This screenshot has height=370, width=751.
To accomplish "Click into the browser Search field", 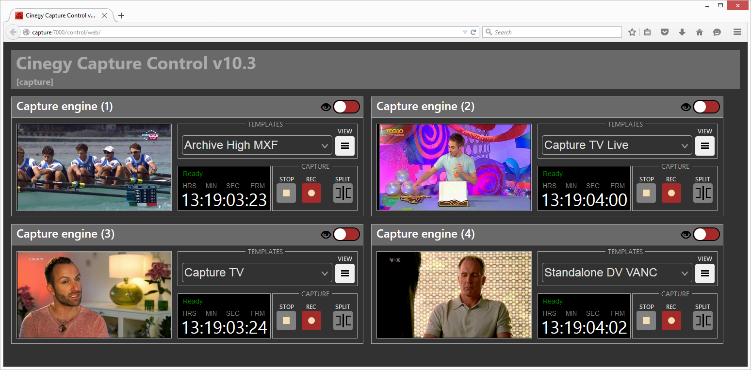I will tap(552, 32).
